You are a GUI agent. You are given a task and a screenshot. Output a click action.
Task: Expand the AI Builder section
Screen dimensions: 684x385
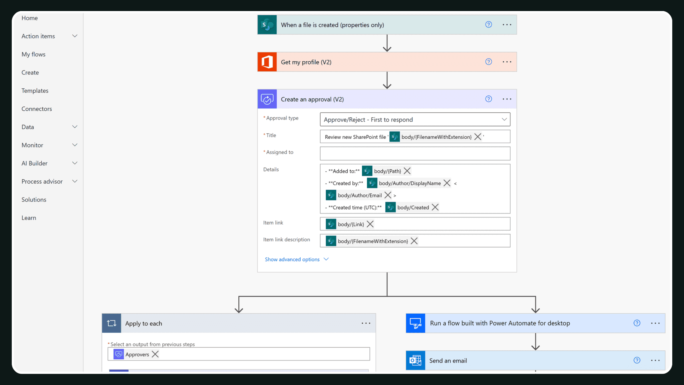(x=75, y=163)
